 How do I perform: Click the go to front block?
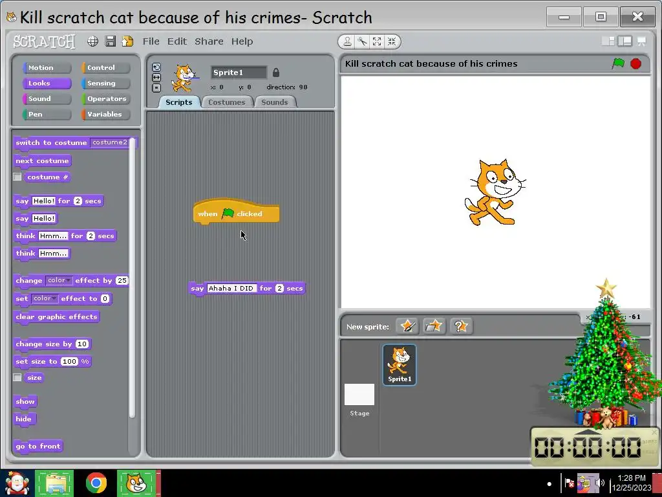tap(38, 447)
